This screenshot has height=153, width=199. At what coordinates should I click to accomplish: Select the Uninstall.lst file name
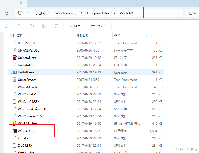point(26,65)
